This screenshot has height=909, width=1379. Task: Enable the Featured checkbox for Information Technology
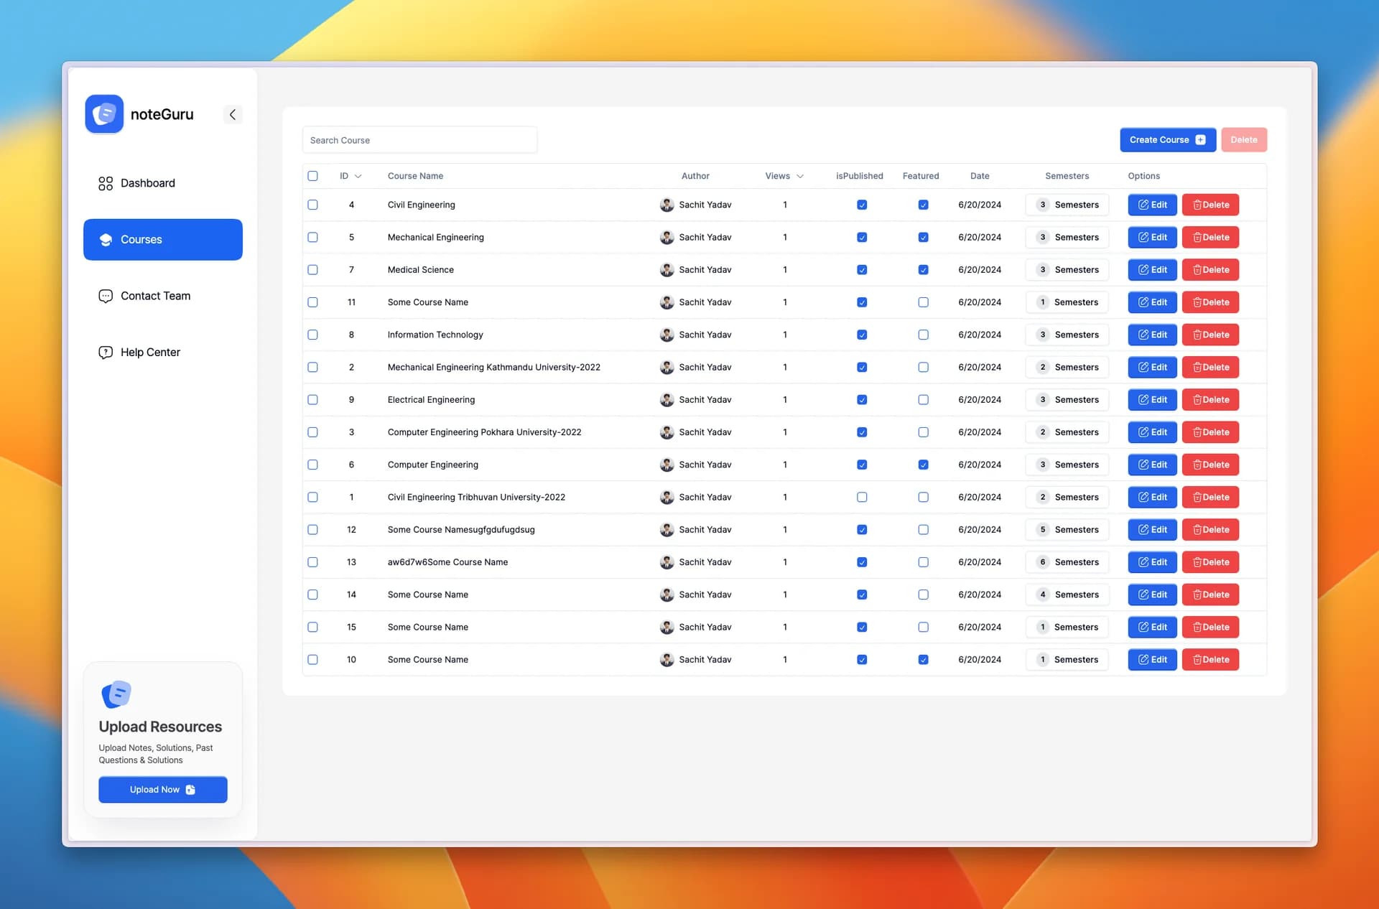coord(923,335)
